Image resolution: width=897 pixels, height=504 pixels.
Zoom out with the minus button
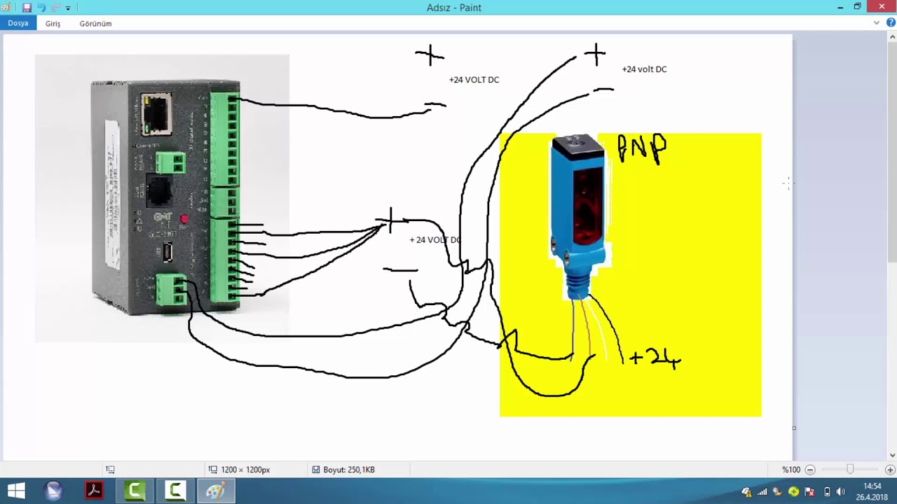coord(810,470)
